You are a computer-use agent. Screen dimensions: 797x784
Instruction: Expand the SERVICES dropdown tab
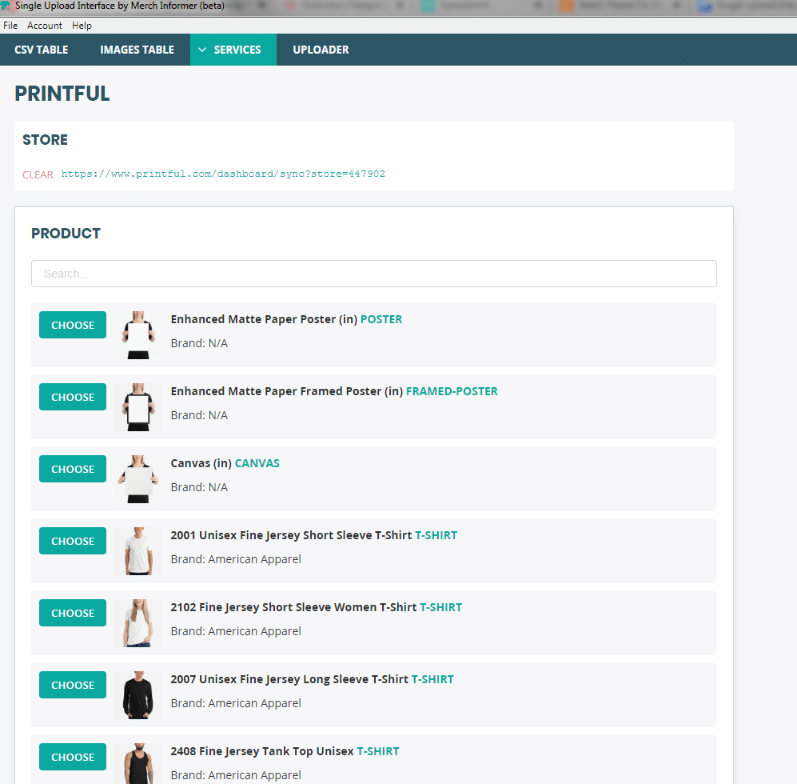coord(233,50)
